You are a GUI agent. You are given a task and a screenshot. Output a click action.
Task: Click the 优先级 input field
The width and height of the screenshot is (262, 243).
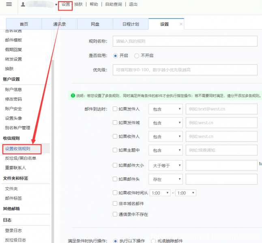[185, 70]
